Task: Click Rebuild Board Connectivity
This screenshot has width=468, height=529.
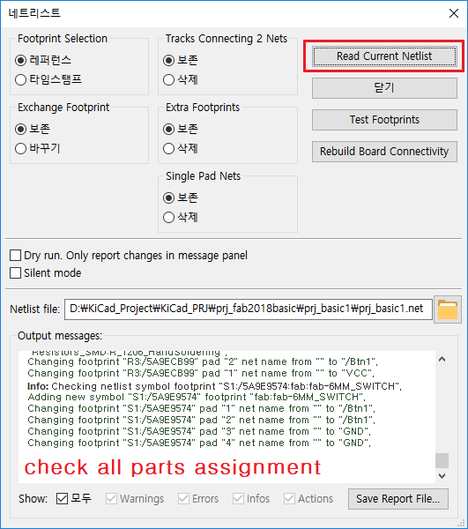Action: pos(384,152)
